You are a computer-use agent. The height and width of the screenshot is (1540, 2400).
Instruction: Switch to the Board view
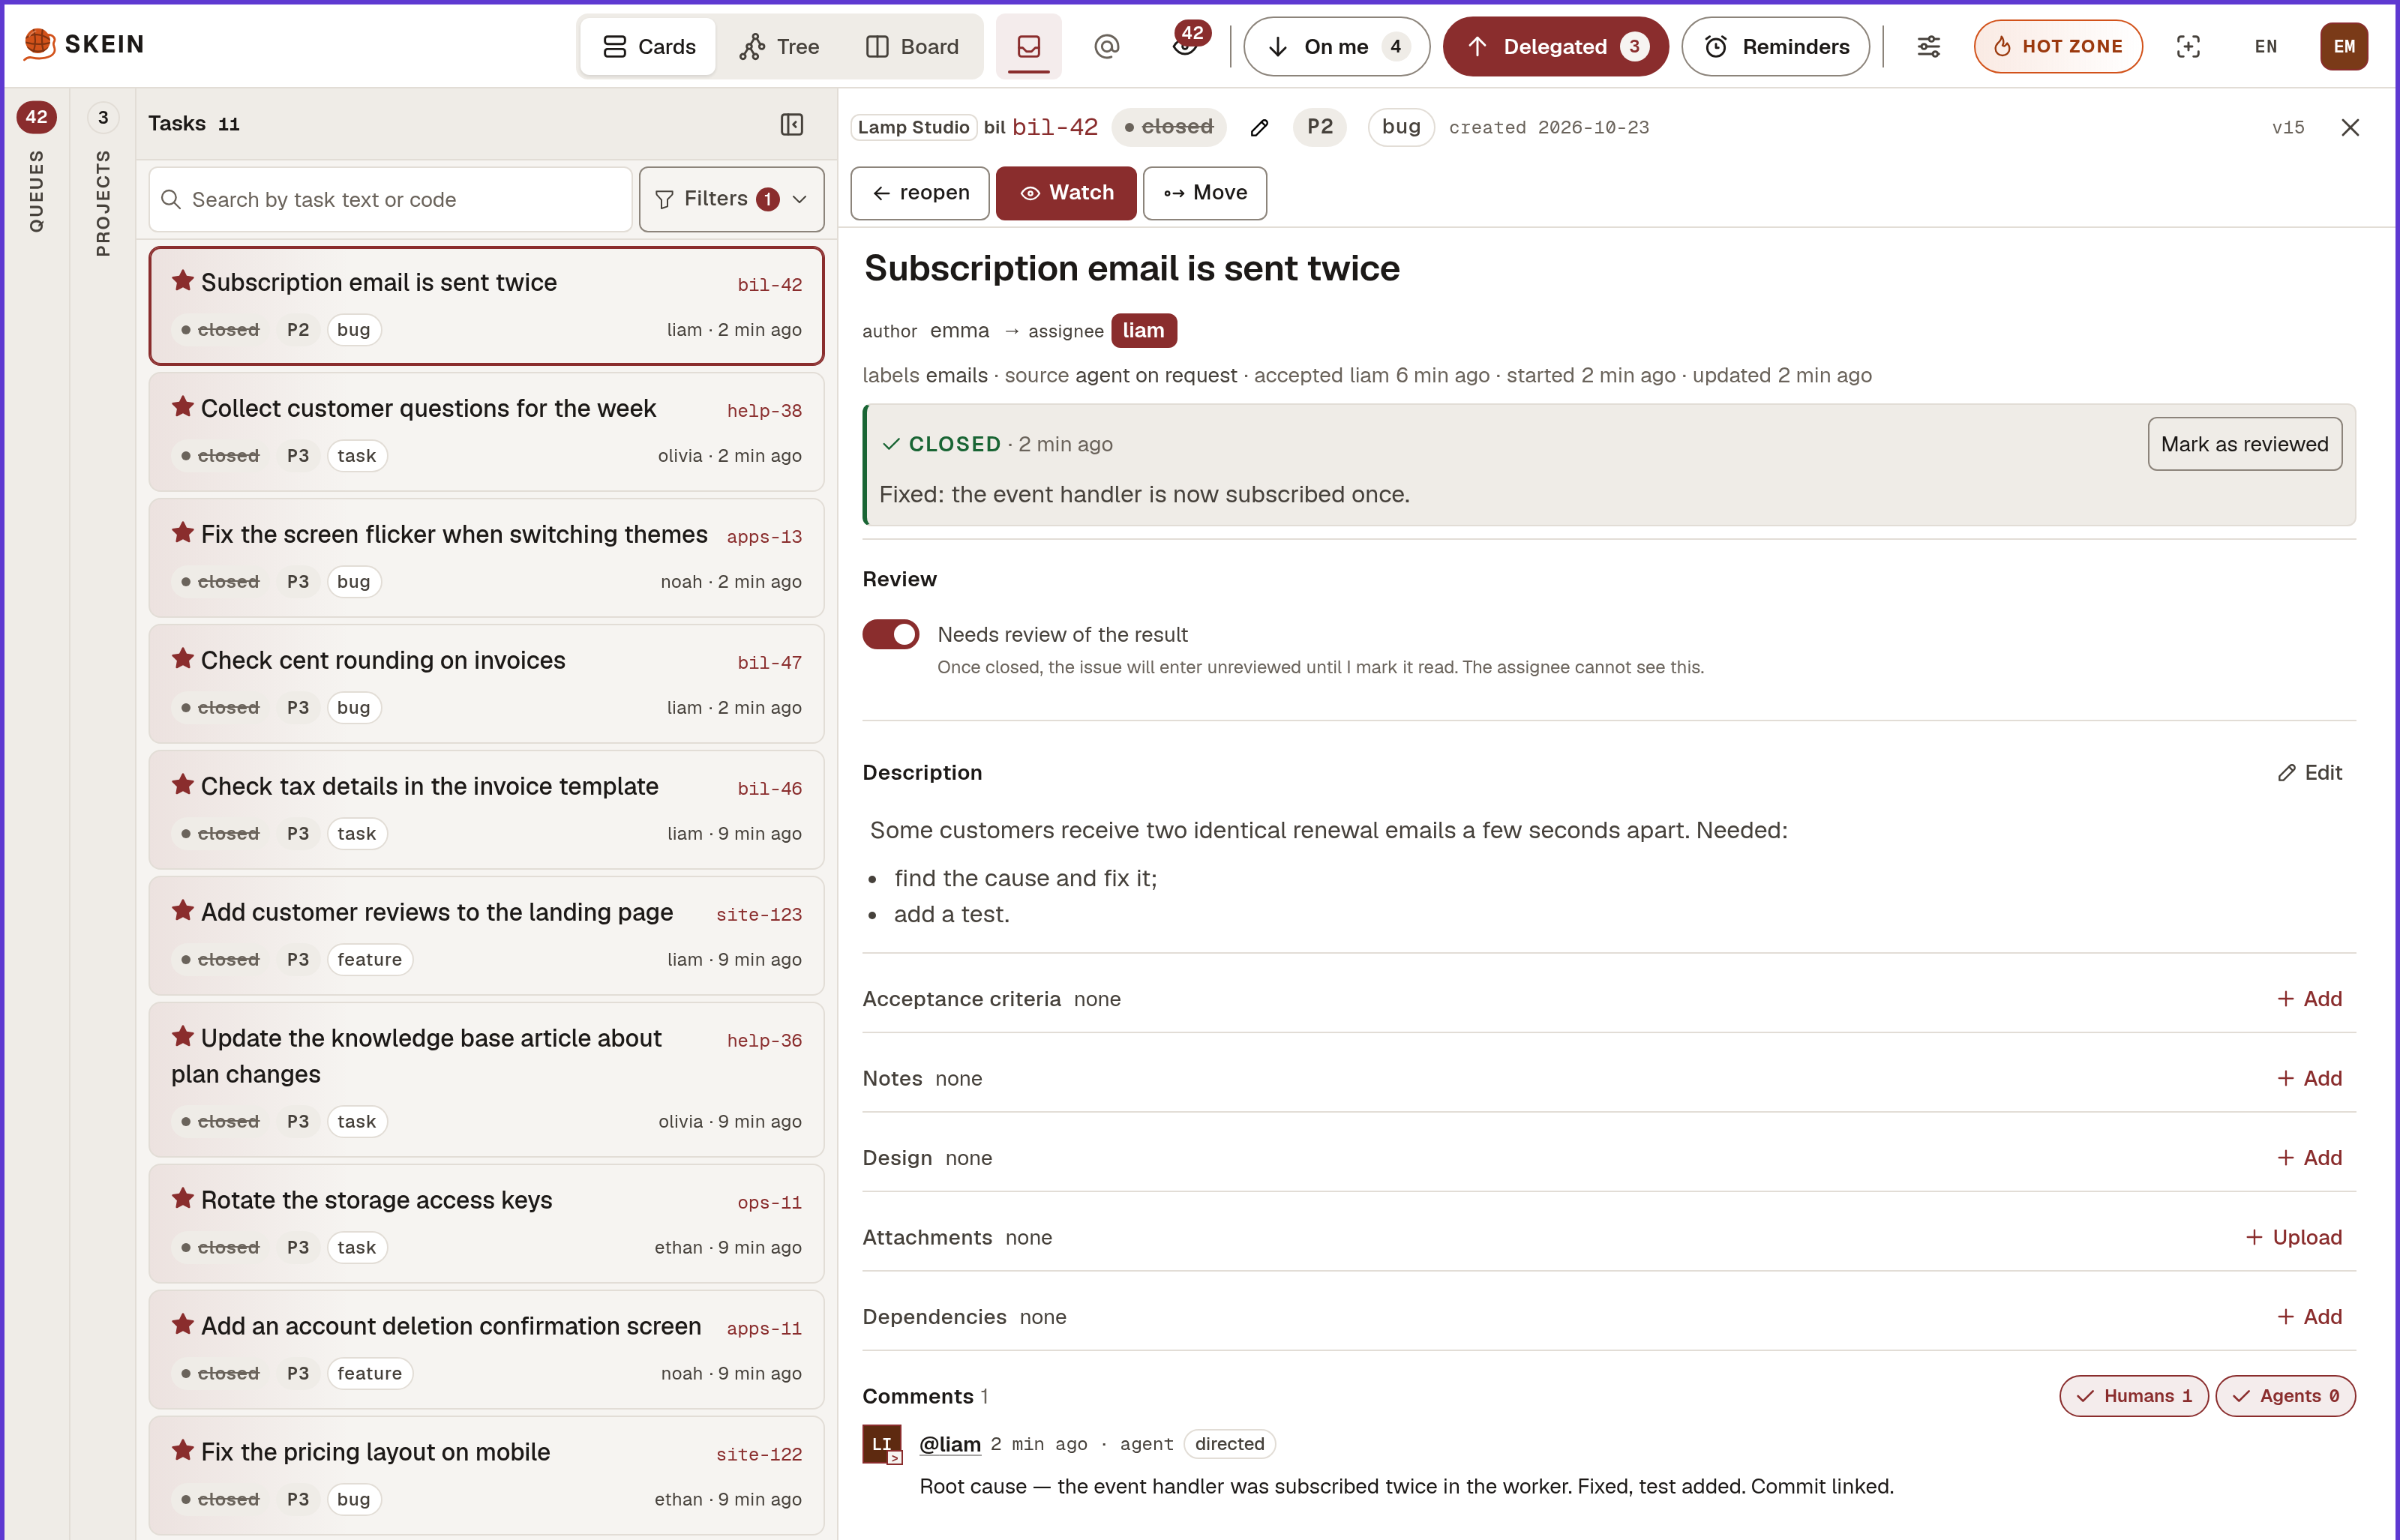pyautogui.click(x=912, y=46)
